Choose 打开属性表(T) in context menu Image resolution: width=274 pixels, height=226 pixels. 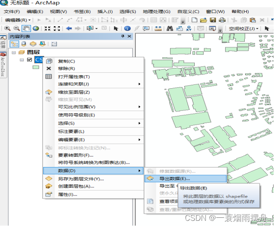pyautogui.click(x=93, y=77)
